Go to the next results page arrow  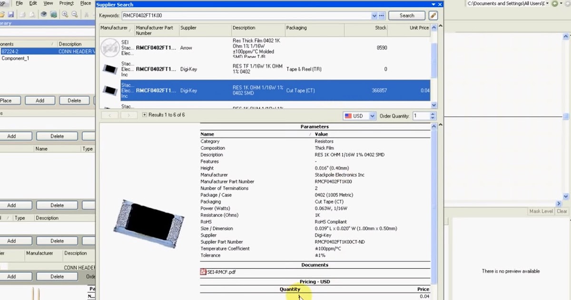tap(128, 115)
